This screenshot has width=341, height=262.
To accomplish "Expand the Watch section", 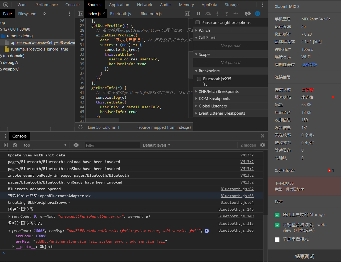I will pos(204,30).
